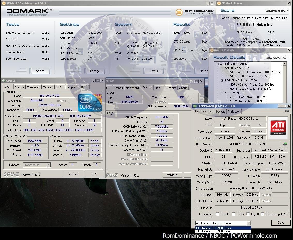Collapse the HDR/SM3.0 Score: 17370 node
Viewport: 293px width, 240px height.
[x=222, y=80]
